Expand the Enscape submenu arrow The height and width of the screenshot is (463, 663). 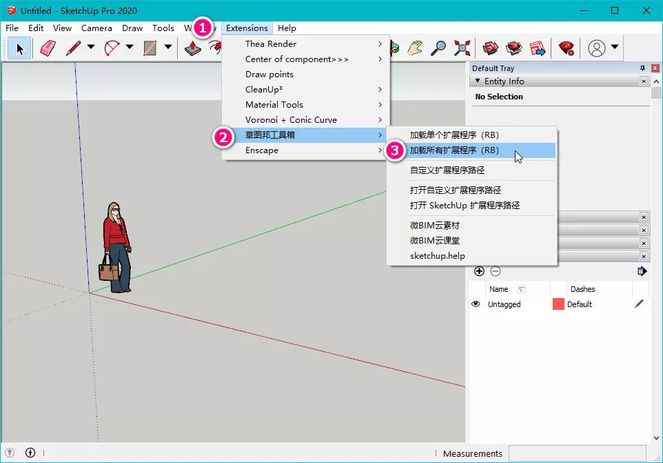[380, 150]
